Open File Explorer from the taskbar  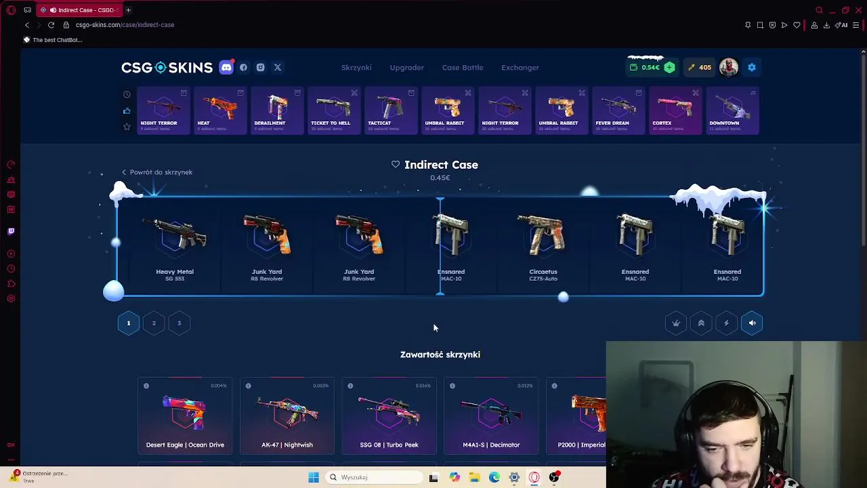(x=474, y=477)
